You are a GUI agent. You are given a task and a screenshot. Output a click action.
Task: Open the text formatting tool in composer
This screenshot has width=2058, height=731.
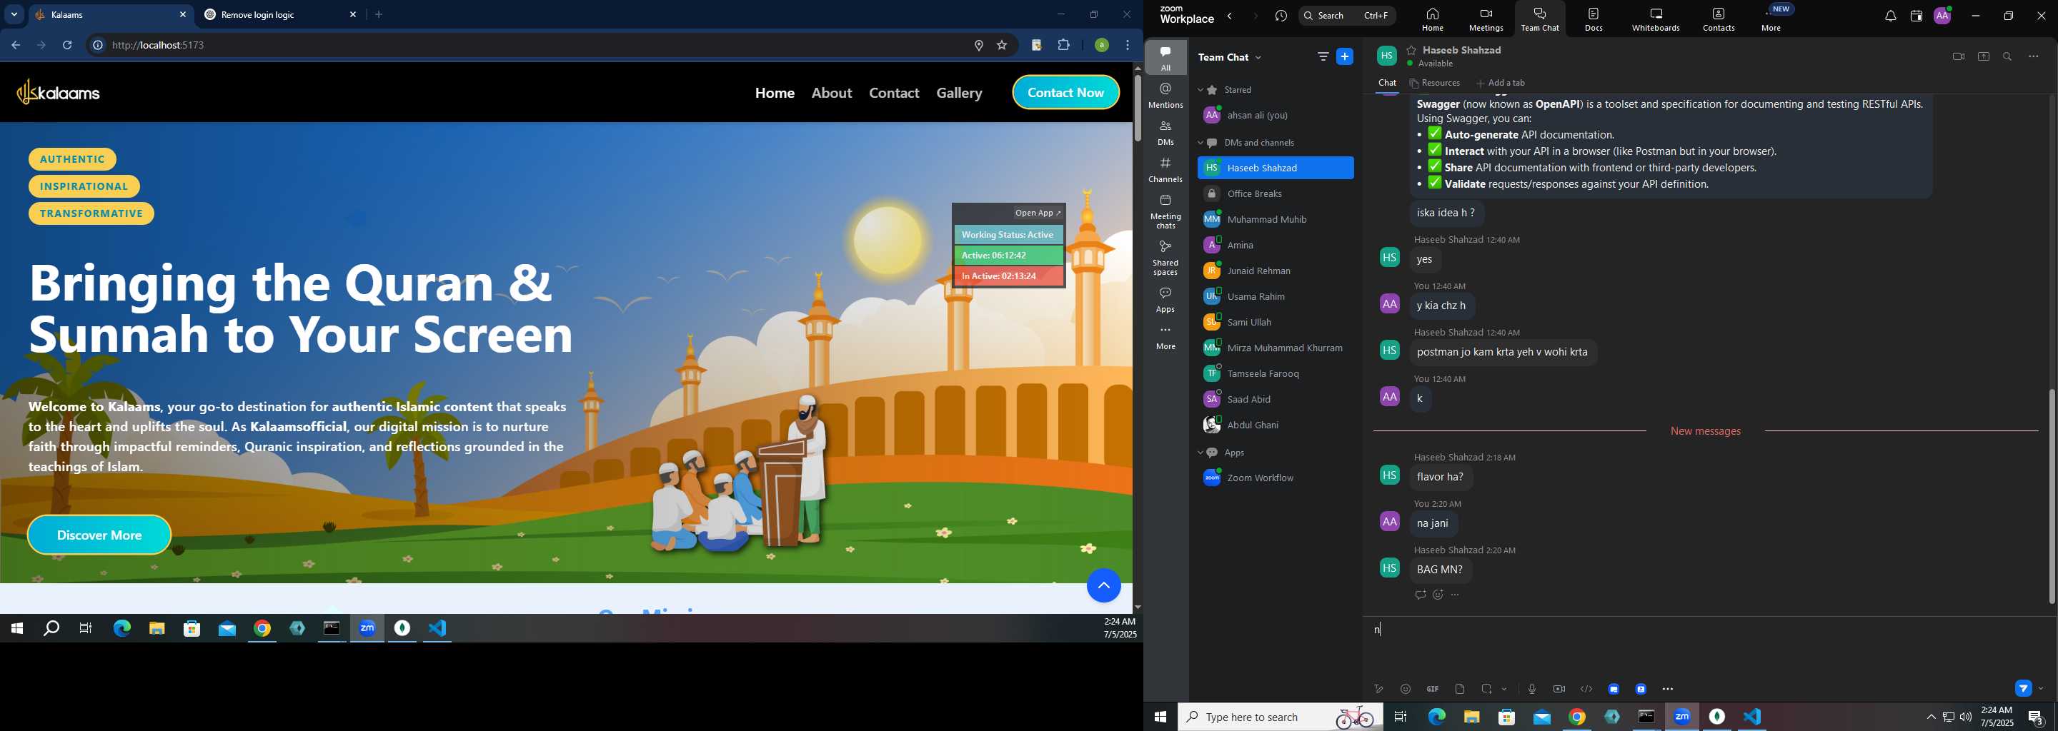[x=1378, y=689]
